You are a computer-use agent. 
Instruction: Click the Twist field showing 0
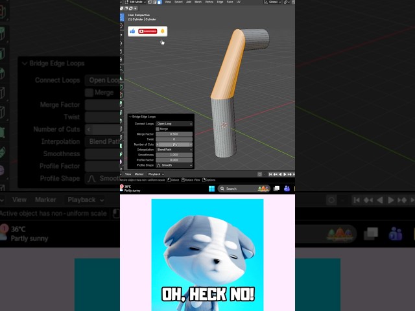coord(174,139)
